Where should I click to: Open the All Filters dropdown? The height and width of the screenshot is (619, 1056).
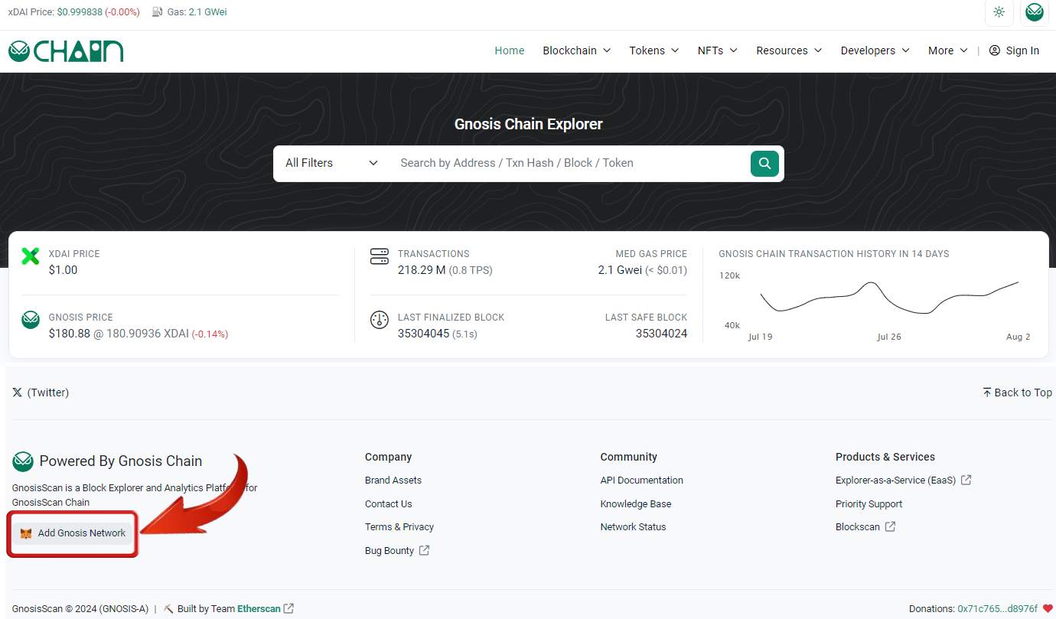332,163
